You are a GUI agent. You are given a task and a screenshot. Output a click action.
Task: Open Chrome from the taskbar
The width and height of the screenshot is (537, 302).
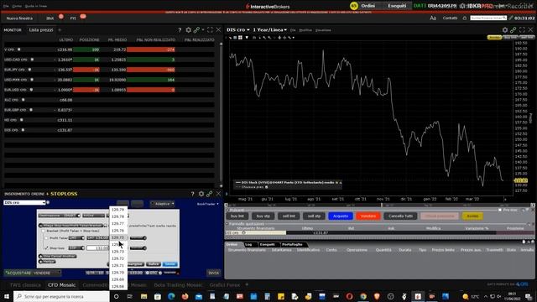tap(363, 296)
